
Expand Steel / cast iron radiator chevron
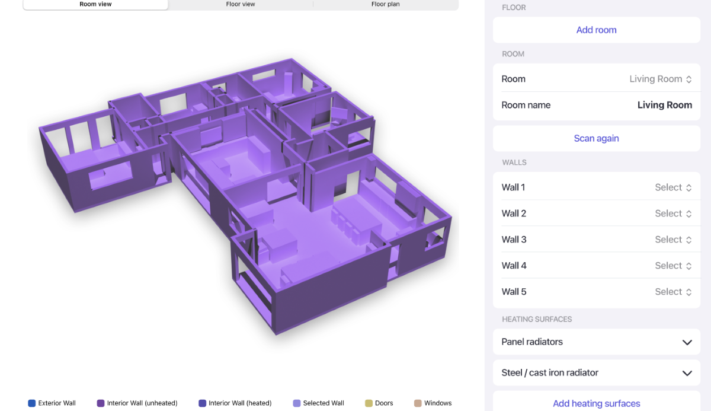click(687, 373)
